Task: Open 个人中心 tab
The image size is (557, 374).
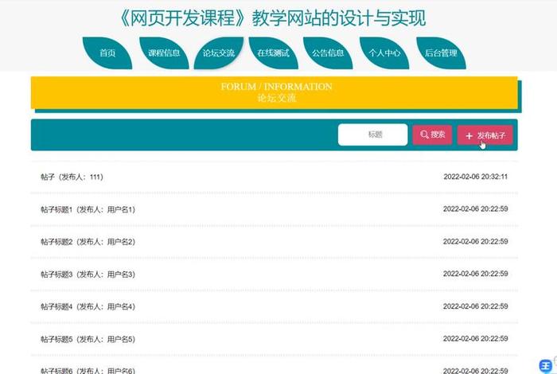Action: click(384, 53)
